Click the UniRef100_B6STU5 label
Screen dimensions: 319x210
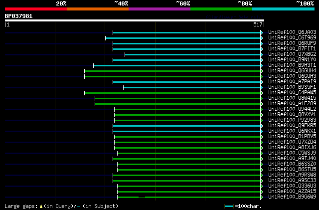pos(292,170)
